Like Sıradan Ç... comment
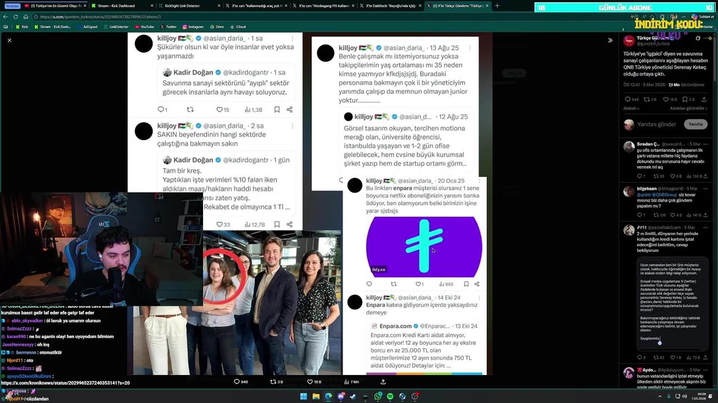This screenshot has width=718, height=403. pos(673,176)
